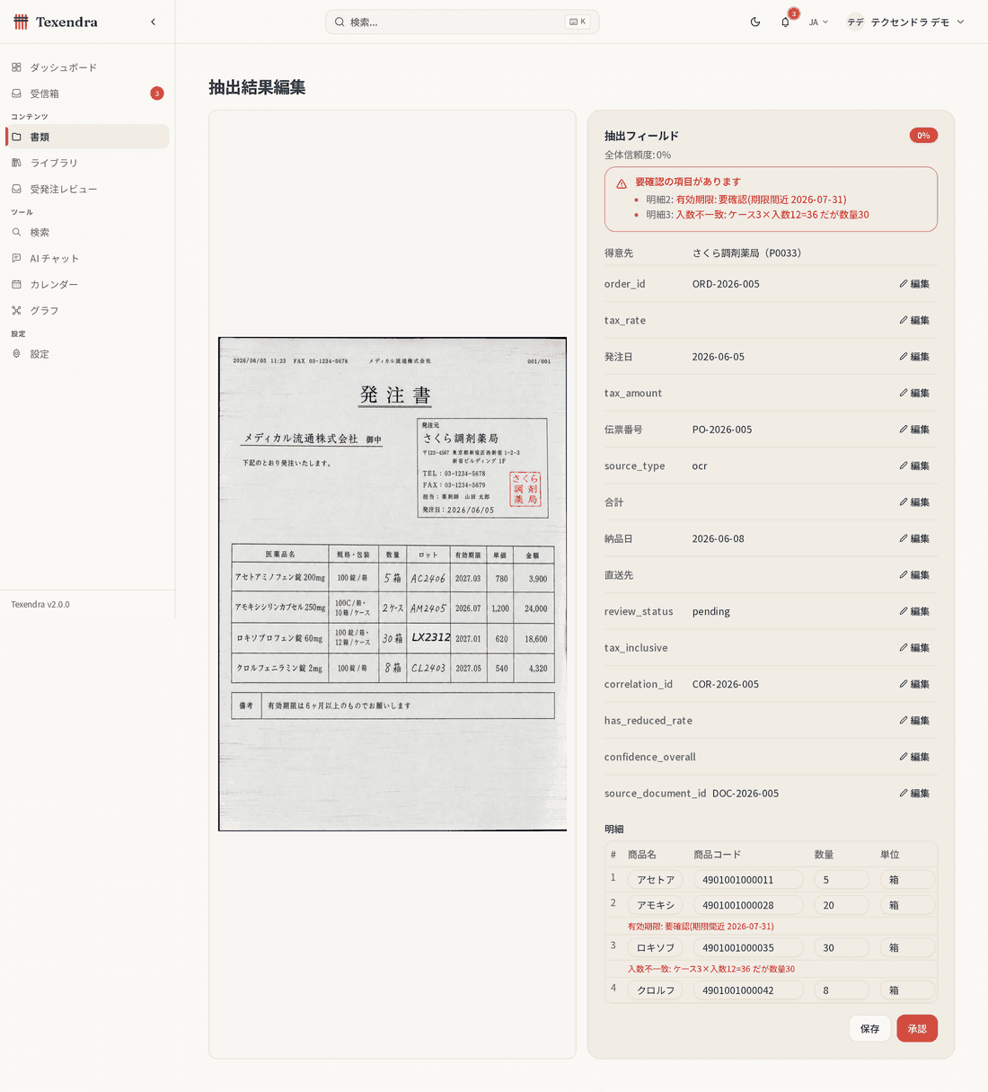Edit the source_type field

point(914,466)
